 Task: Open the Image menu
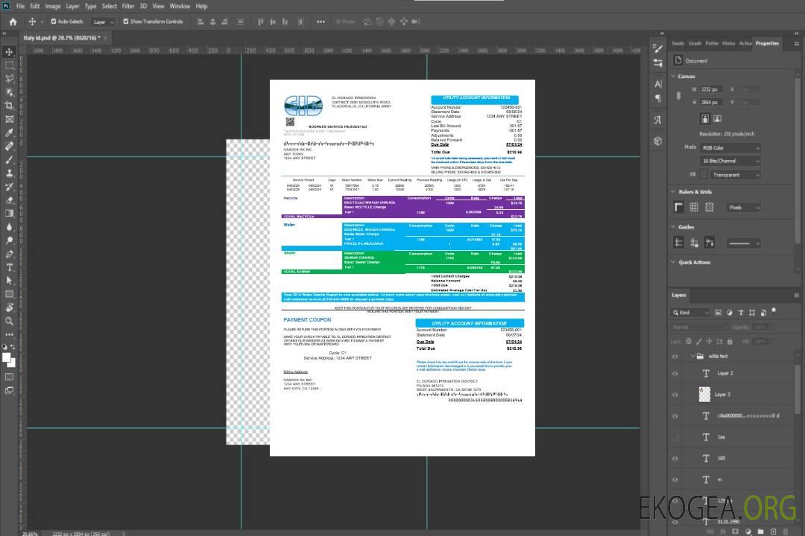tap(52, 6)
